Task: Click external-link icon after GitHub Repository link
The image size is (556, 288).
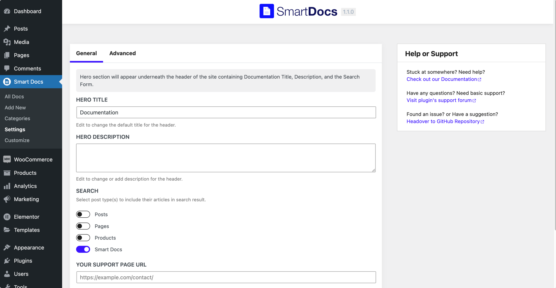Action: pyautogui.click(x=482, y=122)
